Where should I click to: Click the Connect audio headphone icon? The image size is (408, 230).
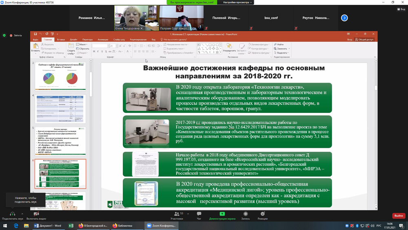coord(12,214)
